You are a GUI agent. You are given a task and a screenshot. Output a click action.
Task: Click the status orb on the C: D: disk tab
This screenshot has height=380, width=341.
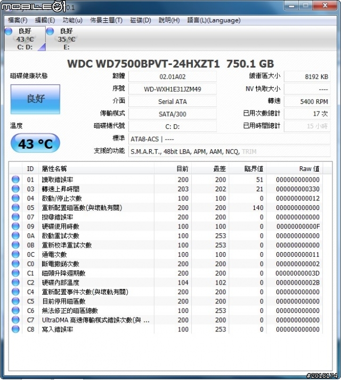pos(9,31)
